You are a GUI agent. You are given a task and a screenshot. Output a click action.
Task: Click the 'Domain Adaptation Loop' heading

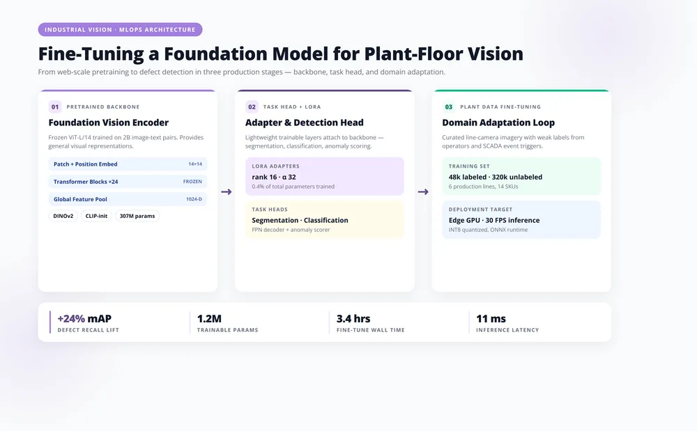[498, 123]
